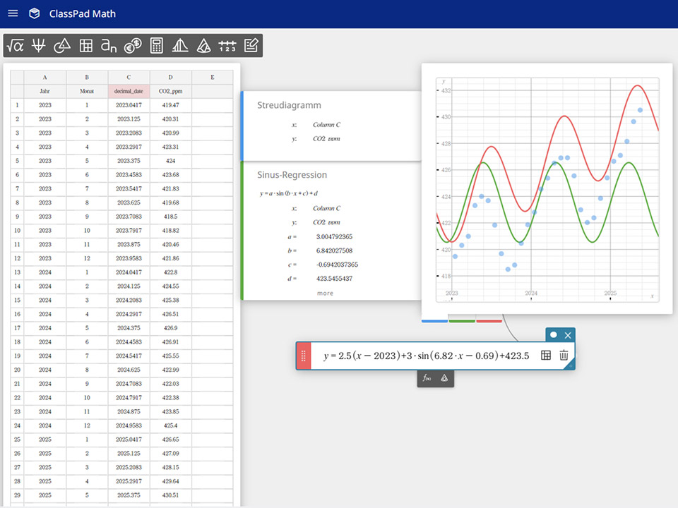678x508 pixels.
Task: Open the calculator tool icon
Action: (x=156, y=46)
